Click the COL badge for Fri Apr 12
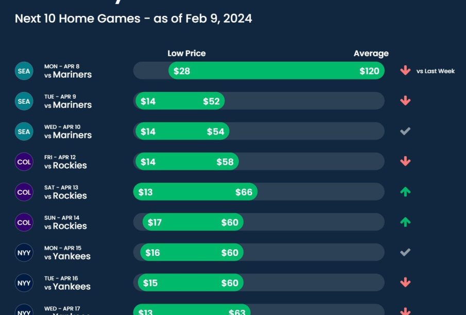This screenshot has width=466, height=315. pos(24,162)
